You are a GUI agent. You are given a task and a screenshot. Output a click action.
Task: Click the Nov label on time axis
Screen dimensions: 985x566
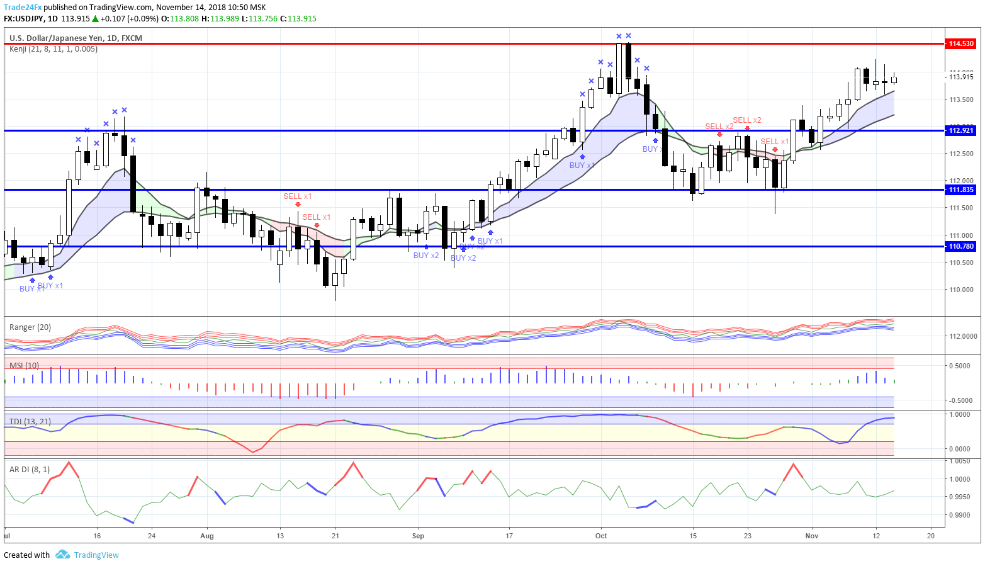pos(812,536)
